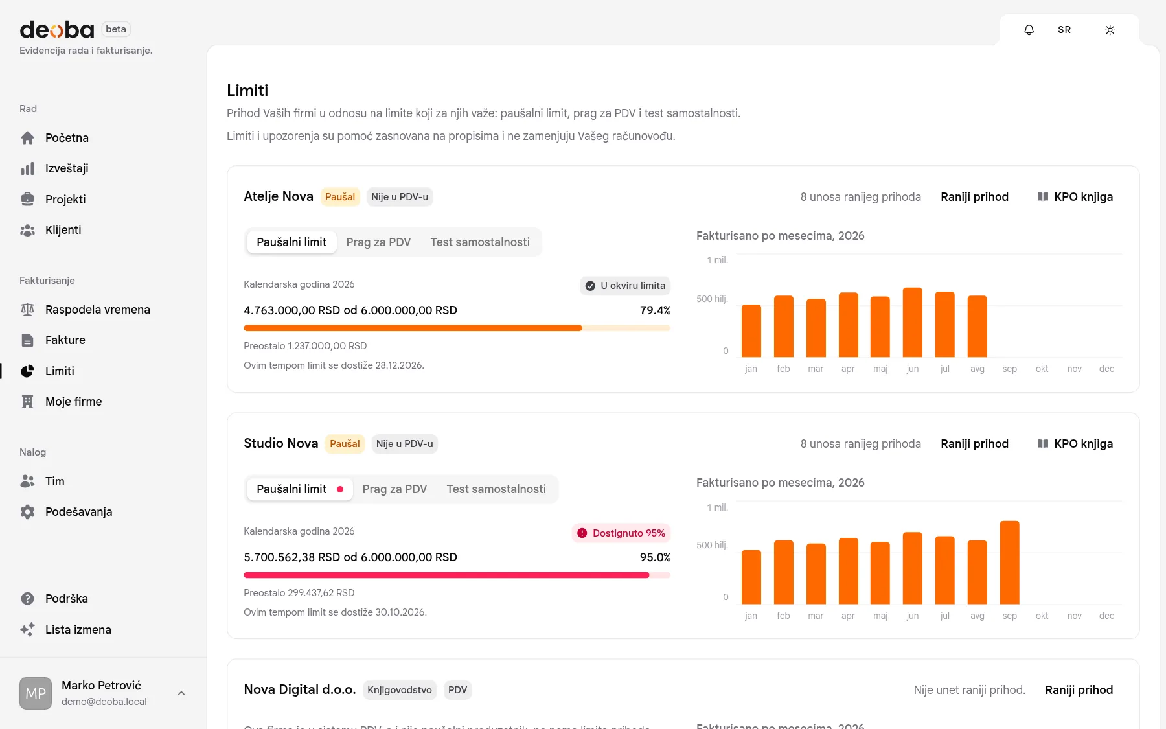Viewport: 1166px width, 729px height.
Task: Click the deoba logo
Action: click(57, 30)
